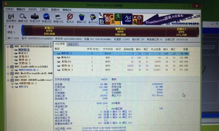Select the 系统(2) 260.0GB partition bar

point(49,31)
